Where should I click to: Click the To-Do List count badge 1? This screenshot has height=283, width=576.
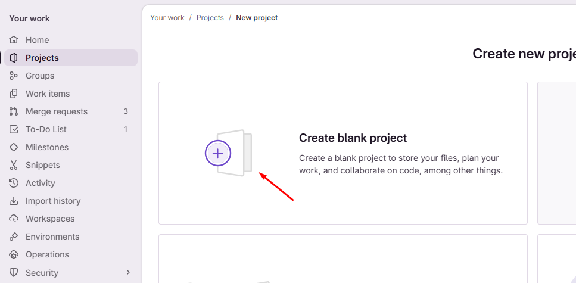[x=126, y=129]
